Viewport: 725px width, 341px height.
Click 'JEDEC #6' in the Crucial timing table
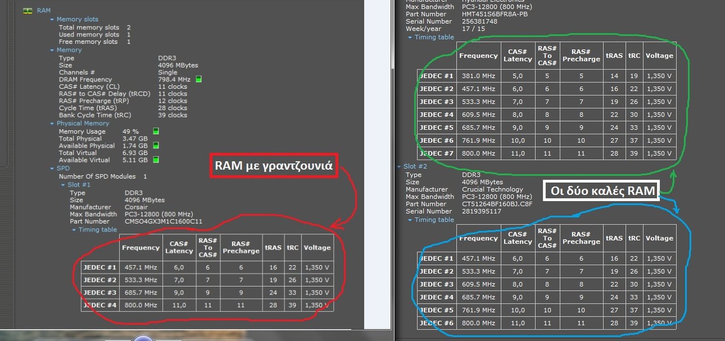point(437,323)
